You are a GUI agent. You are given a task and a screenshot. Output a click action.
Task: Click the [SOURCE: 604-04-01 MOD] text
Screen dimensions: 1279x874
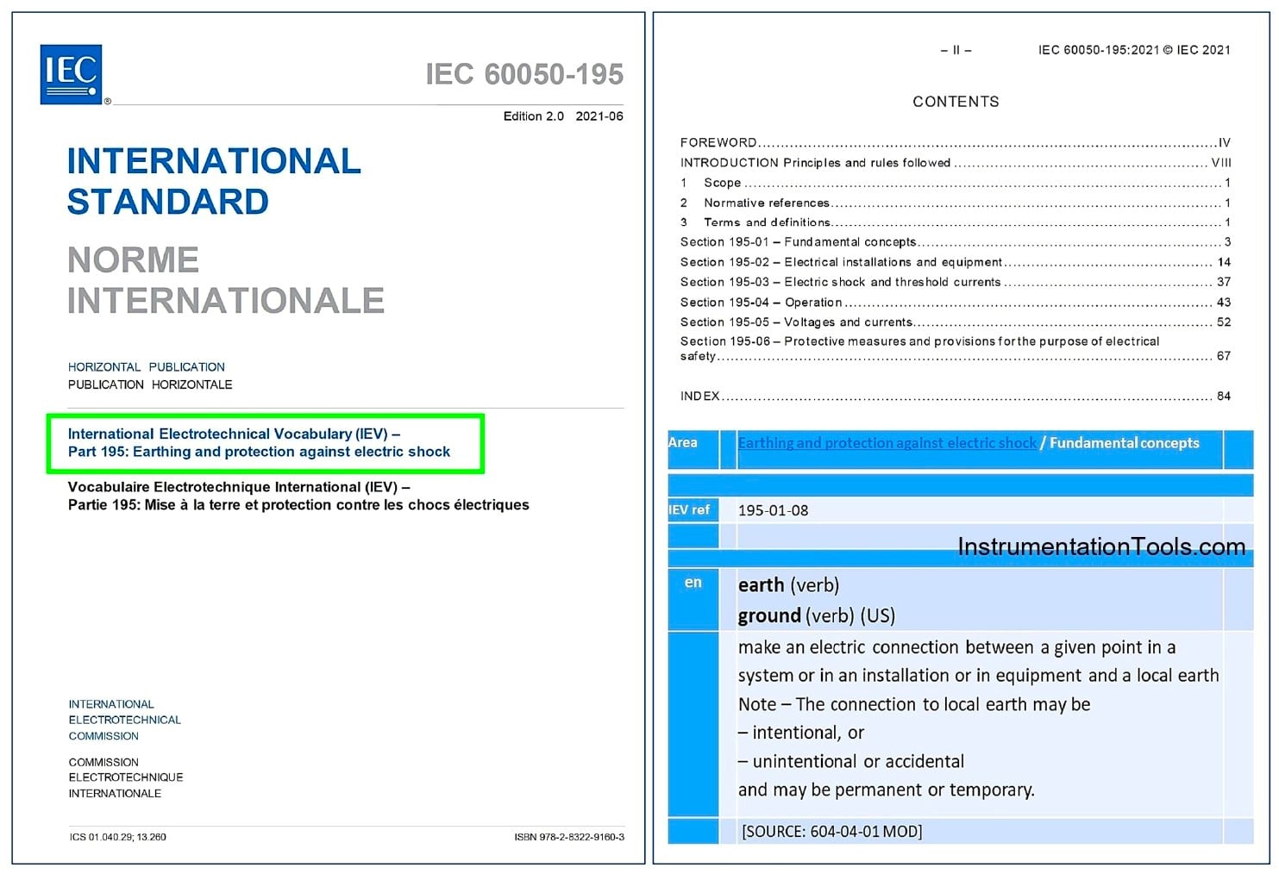832,832
